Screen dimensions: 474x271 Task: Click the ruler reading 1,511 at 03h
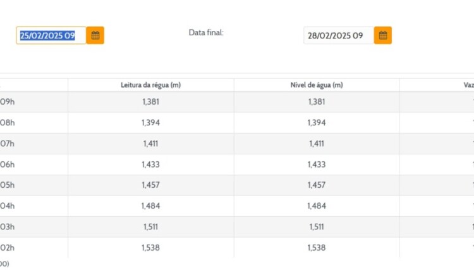click(151, 227)
